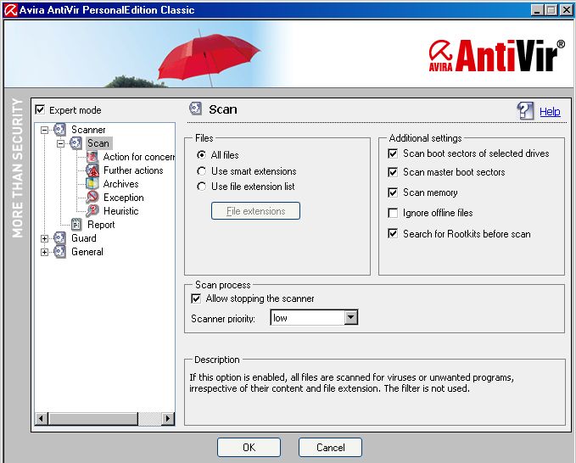Click the Help question-mark icon
This screenshot has width=576, height=463.
tap(525, 111)
